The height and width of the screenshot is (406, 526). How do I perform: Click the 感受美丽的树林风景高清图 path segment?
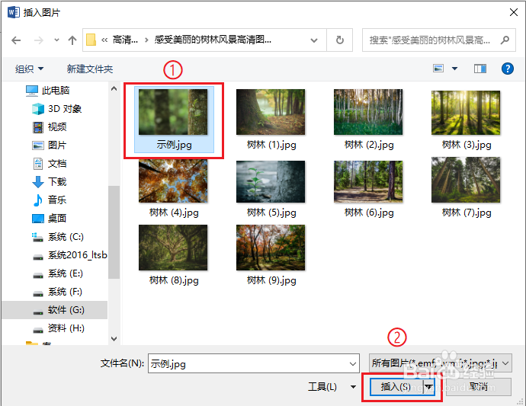tap(213, 40)
